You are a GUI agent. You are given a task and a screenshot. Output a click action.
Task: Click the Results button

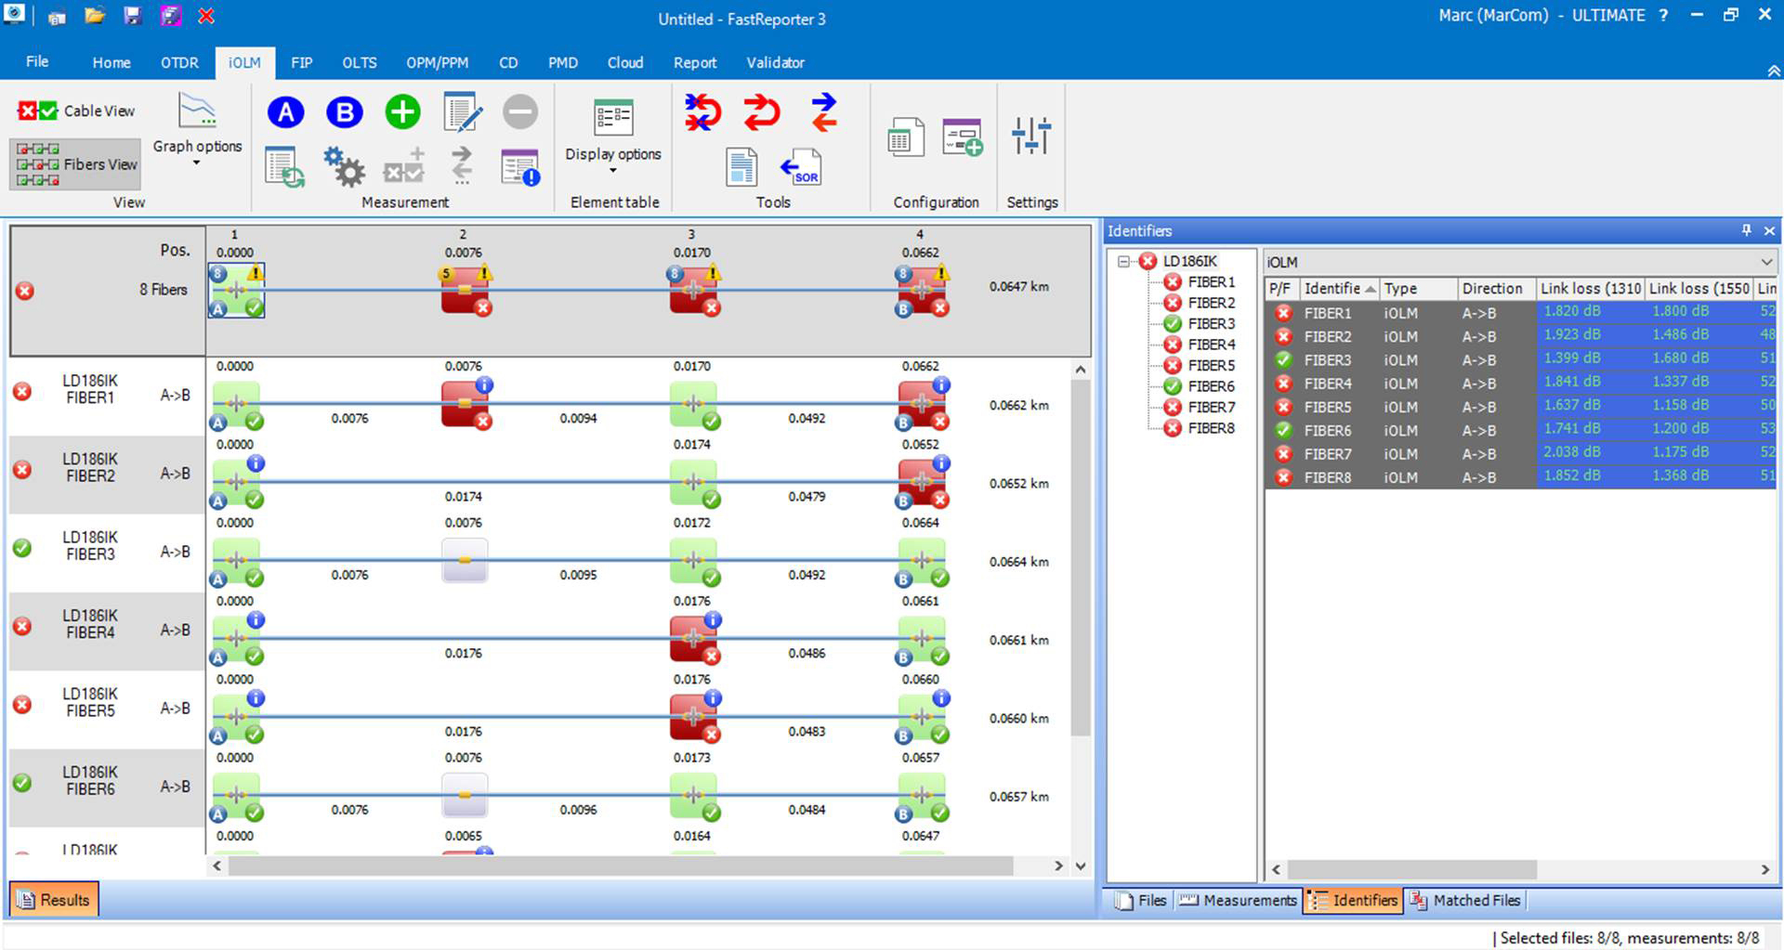coord(53,899)
